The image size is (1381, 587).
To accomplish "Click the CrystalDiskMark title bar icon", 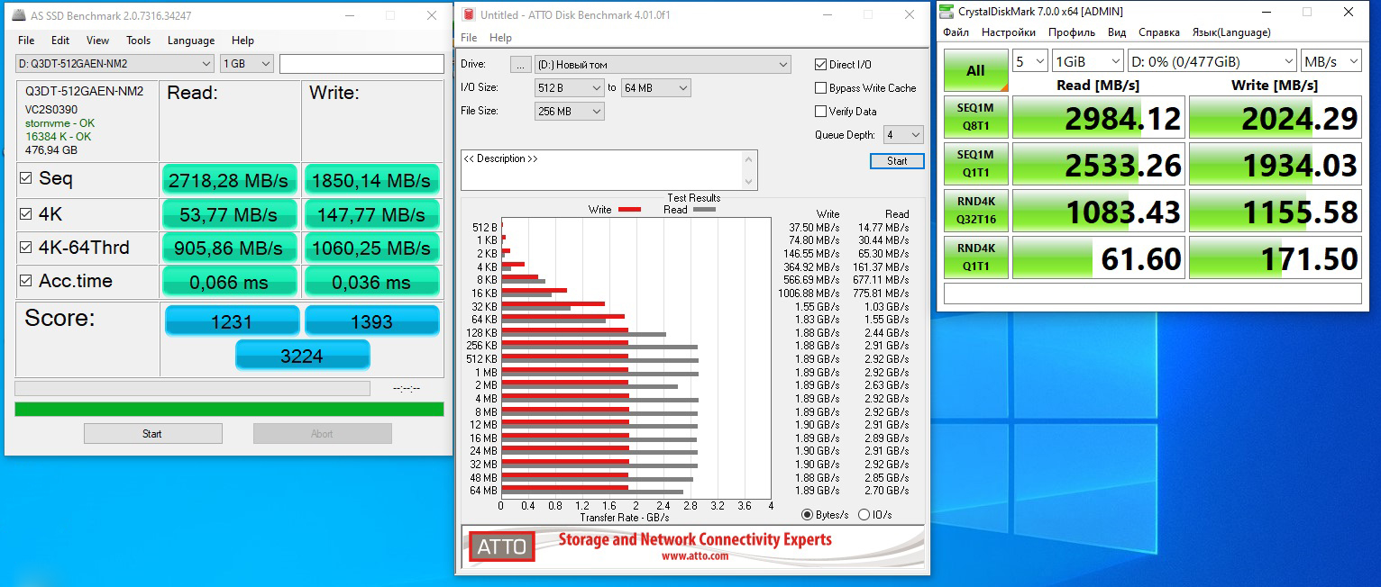I will [945, 12].
